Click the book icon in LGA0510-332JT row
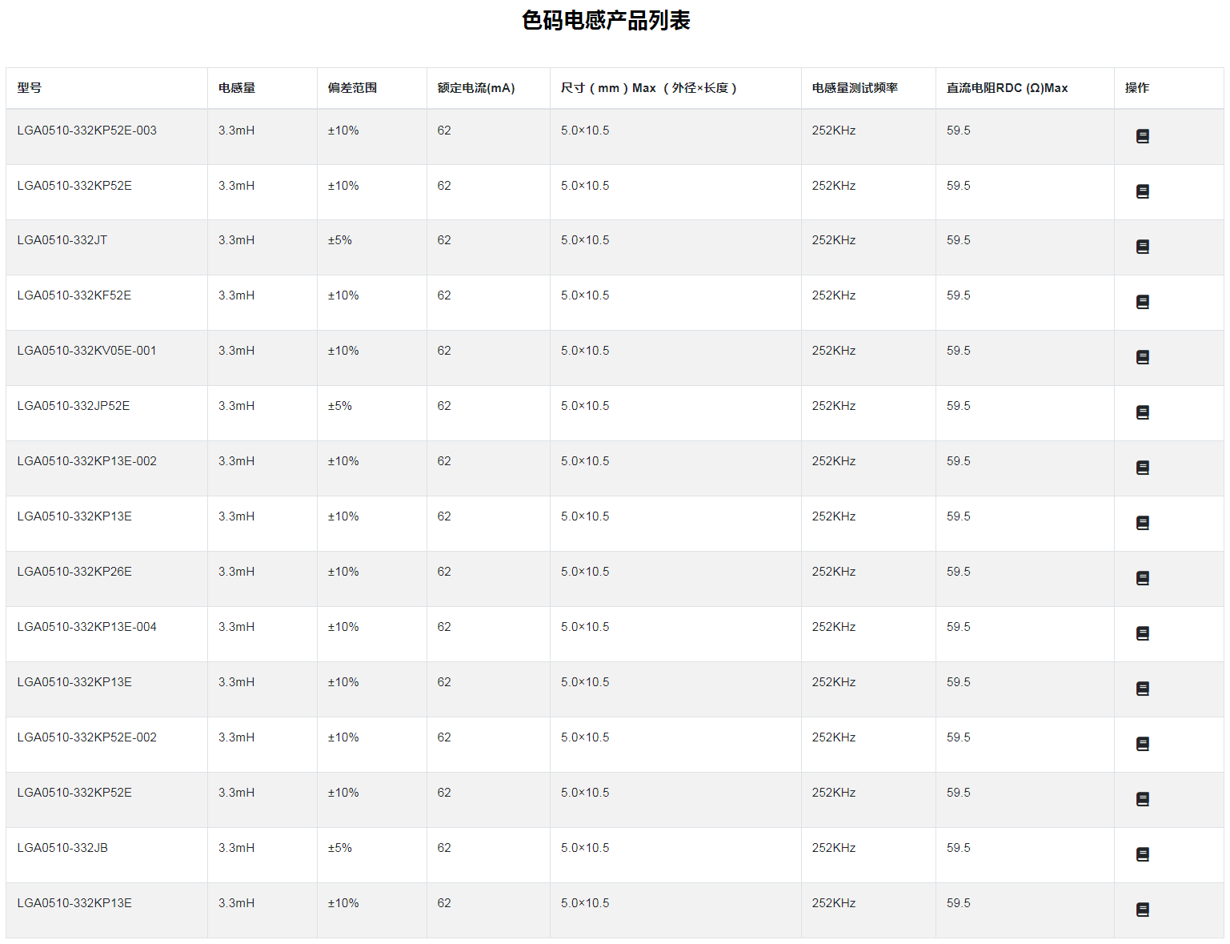The image size is (1230, 944). 1142,247
